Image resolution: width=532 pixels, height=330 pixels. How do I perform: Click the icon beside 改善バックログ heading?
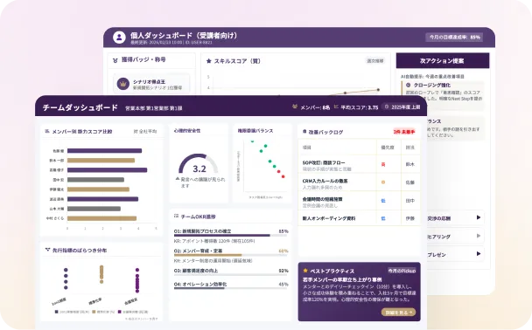point(304,131)
